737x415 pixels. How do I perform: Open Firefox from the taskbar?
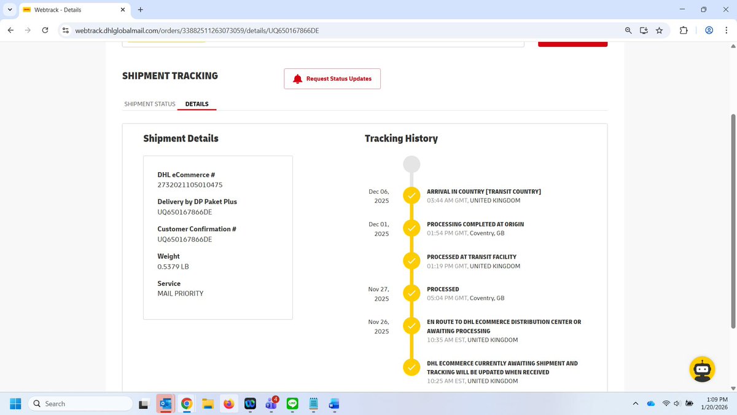click(x=229, y=404)
